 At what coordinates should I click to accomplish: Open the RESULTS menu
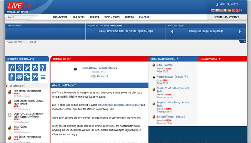click(94, 17)
